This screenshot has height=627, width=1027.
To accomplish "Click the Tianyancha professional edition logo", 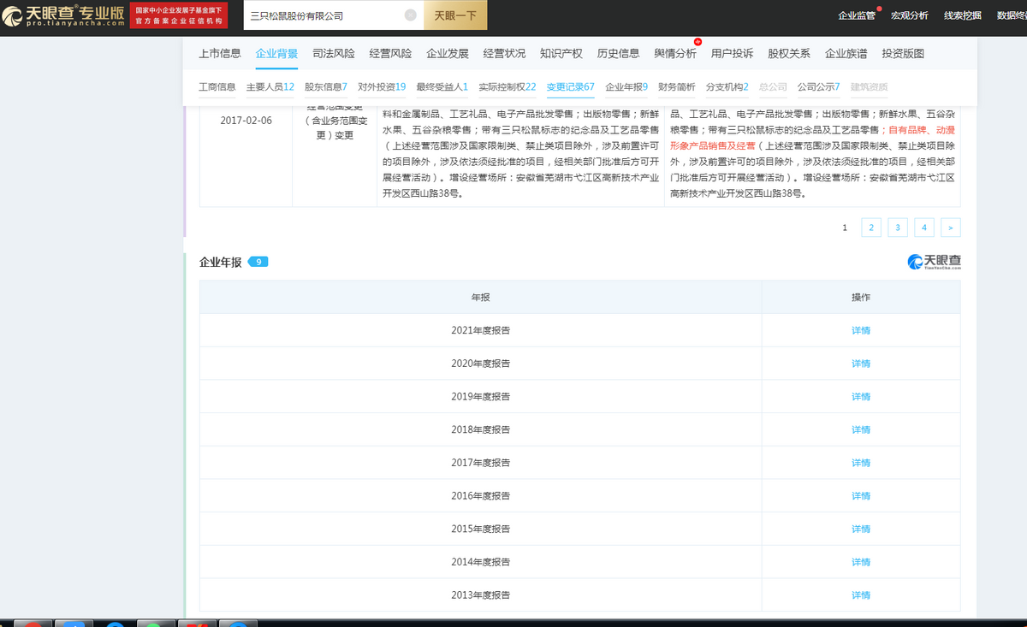I will pyautogui.click(x=62, y=15).
